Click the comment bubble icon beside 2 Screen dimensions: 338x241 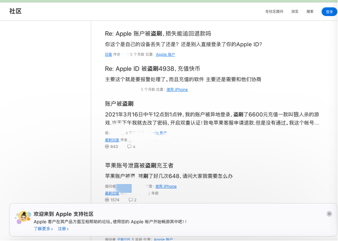(131, 200)
